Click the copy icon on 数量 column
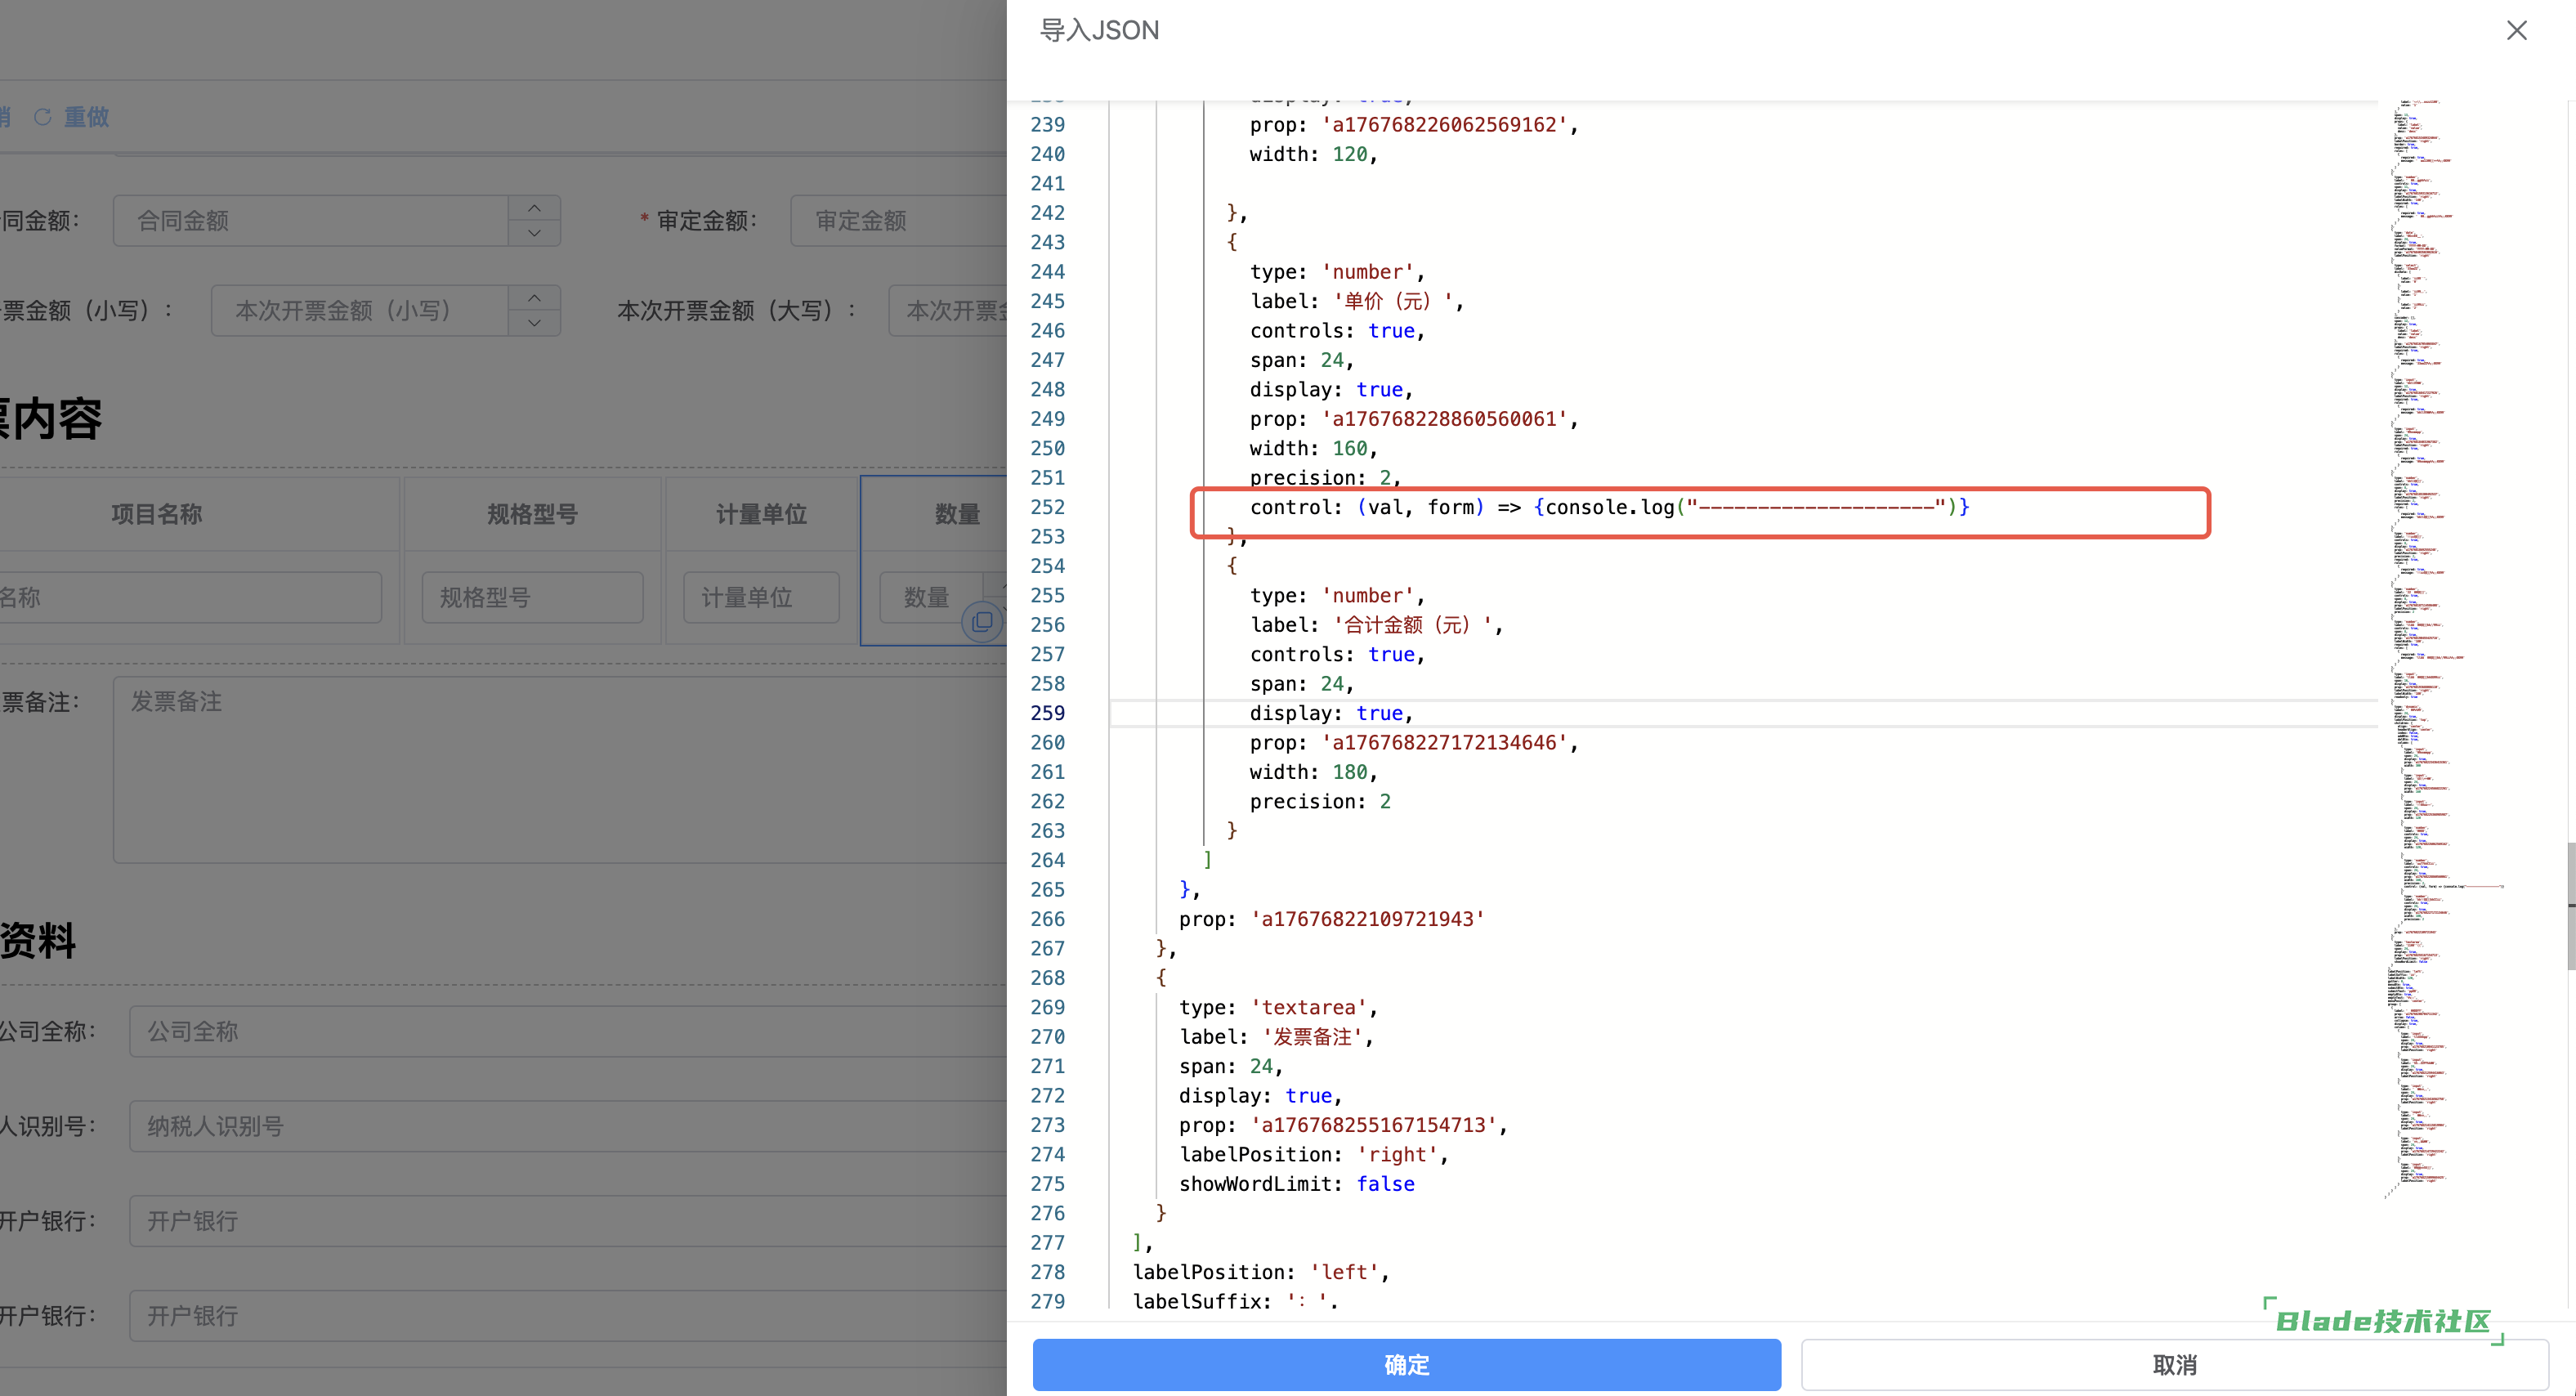2576x1396 pixels. coord(982,622)
